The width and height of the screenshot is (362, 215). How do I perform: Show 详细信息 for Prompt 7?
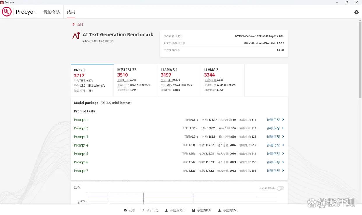pyautogui.click(x=275, y=170)
